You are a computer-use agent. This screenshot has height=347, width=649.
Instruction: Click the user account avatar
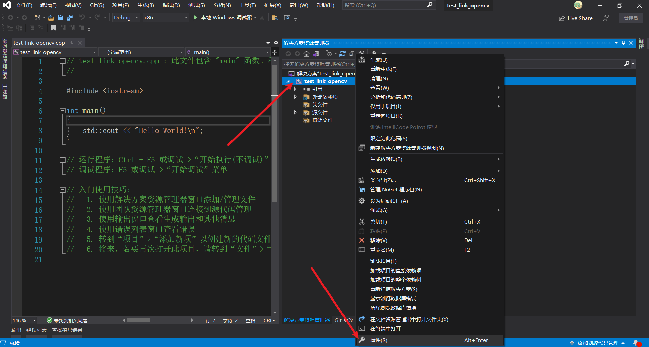(578, 5)
